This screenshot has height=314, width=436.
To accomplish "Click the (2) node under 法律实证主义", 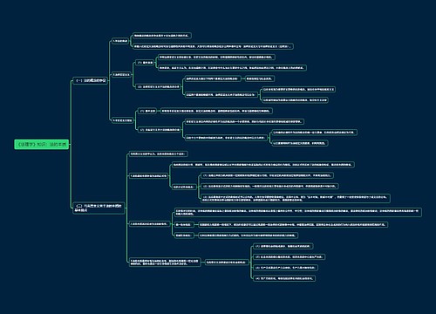I will (x=159, y=86).
